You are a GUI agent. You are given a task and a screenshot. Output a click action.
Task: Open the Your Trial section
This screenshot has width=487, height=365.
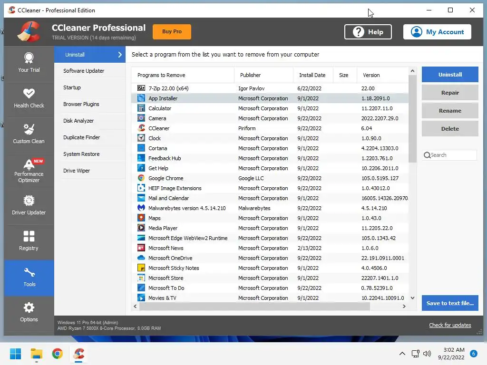point(29,64)
